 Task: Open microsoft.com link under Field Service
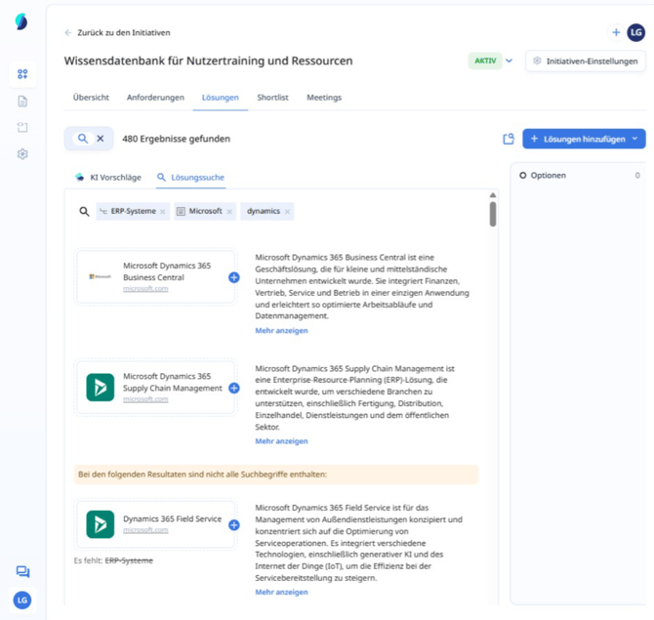(x=145, y=530)
